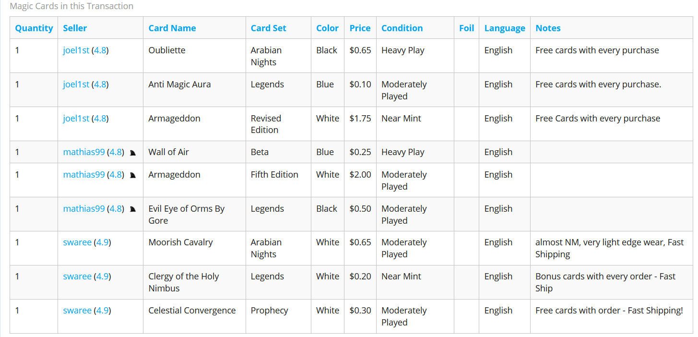This screenshot has width=698, height=337.
Task: Click shark icon beside mathias99 Wall of Air
Action: click(x=133, y=153)
